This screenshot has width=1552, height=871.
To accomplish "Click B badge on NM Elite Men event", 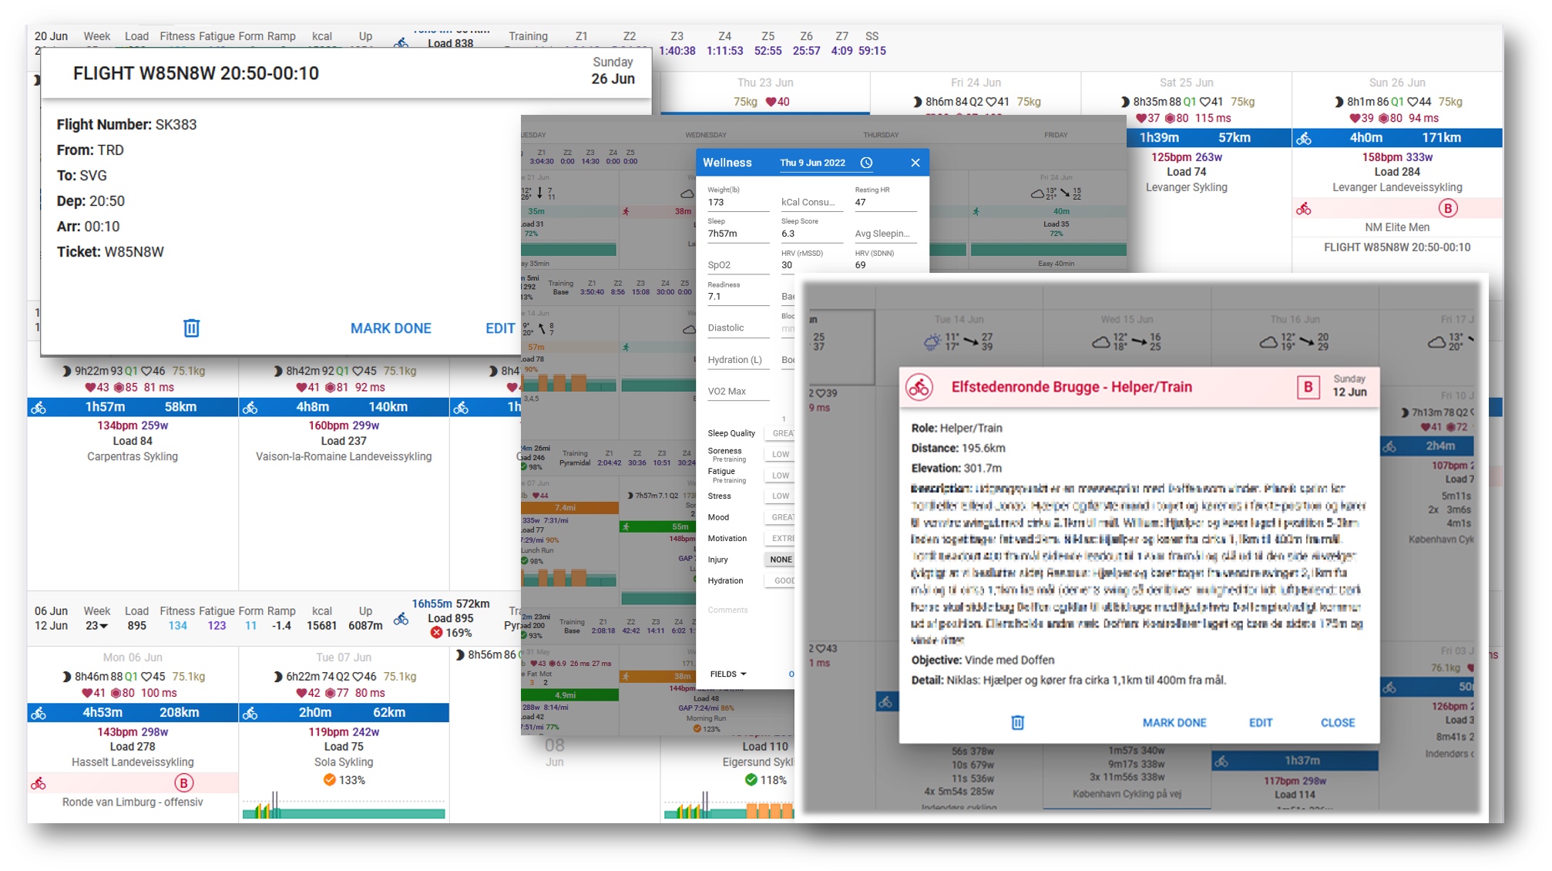I will pos(1447,208).
